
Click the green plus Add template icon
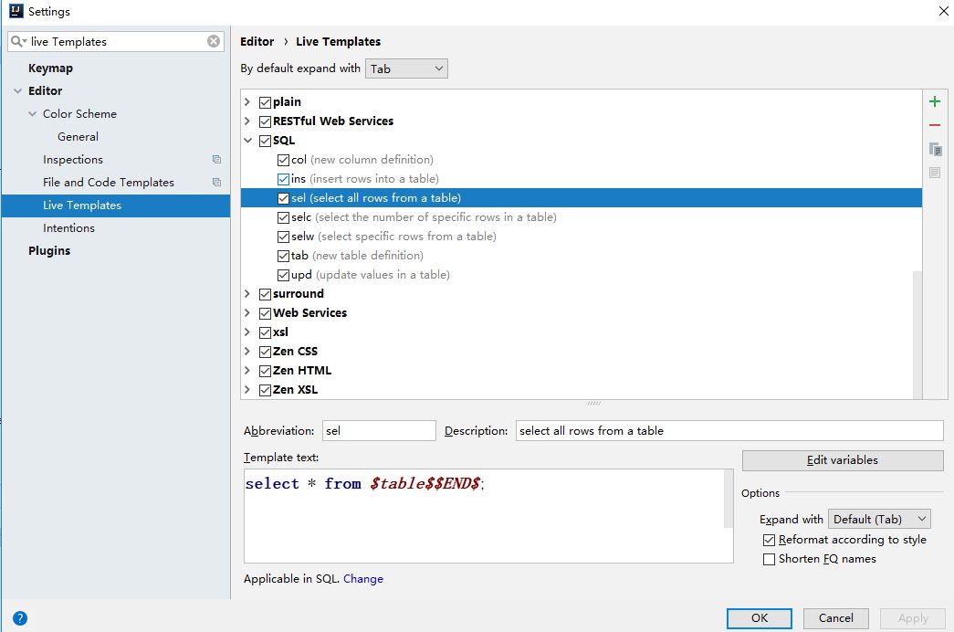click(x=934, y=102)
